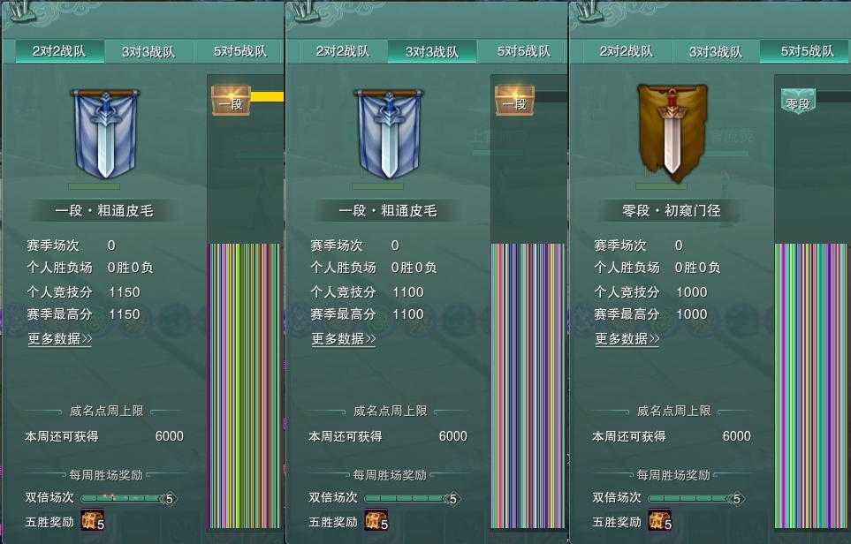Click the 零段 rank badge in right panel
851x544 pixels.
[x=798, y=102]
